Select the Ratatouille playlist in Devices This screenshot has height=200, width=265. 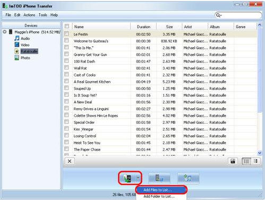tap(29, 51)
